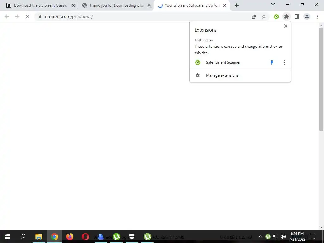Click the µTorrent system tray icon
This screenshot has height=243, width=324.
click(x=268, y=237)
